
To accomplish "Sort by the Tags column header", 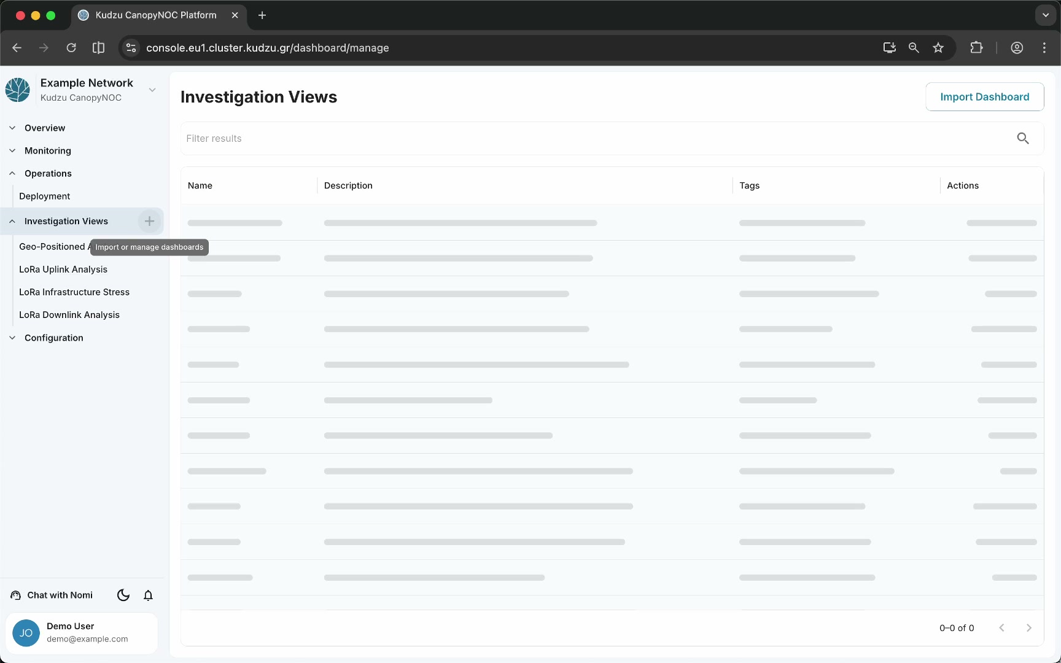I will (749, 185).
